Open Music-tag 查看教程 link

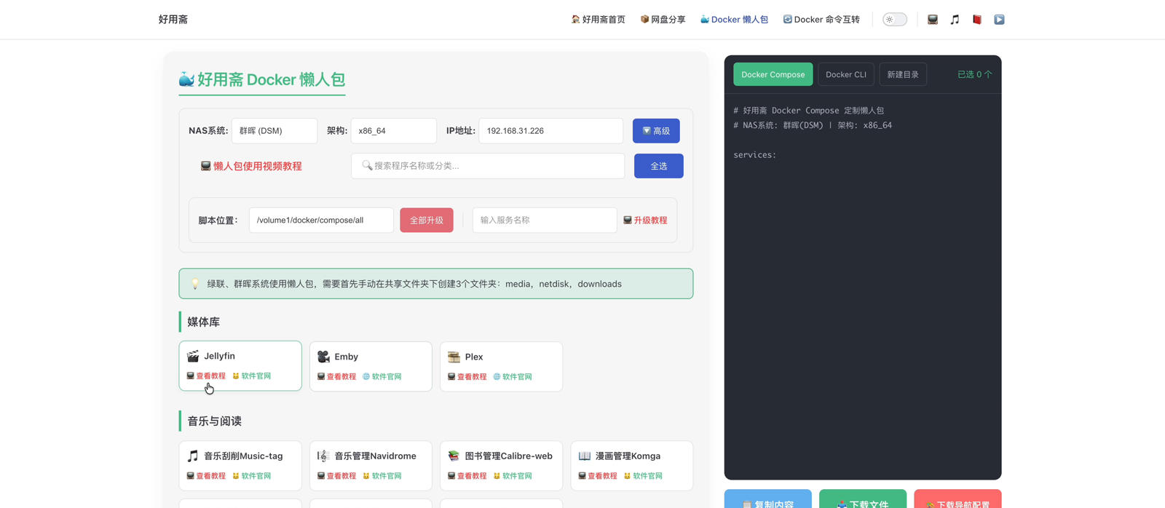point(206,476)
